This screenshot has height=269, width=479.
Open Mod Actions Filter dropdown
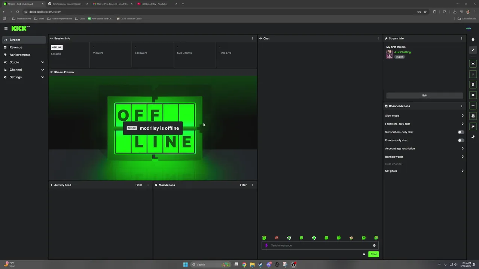(243, 185)
